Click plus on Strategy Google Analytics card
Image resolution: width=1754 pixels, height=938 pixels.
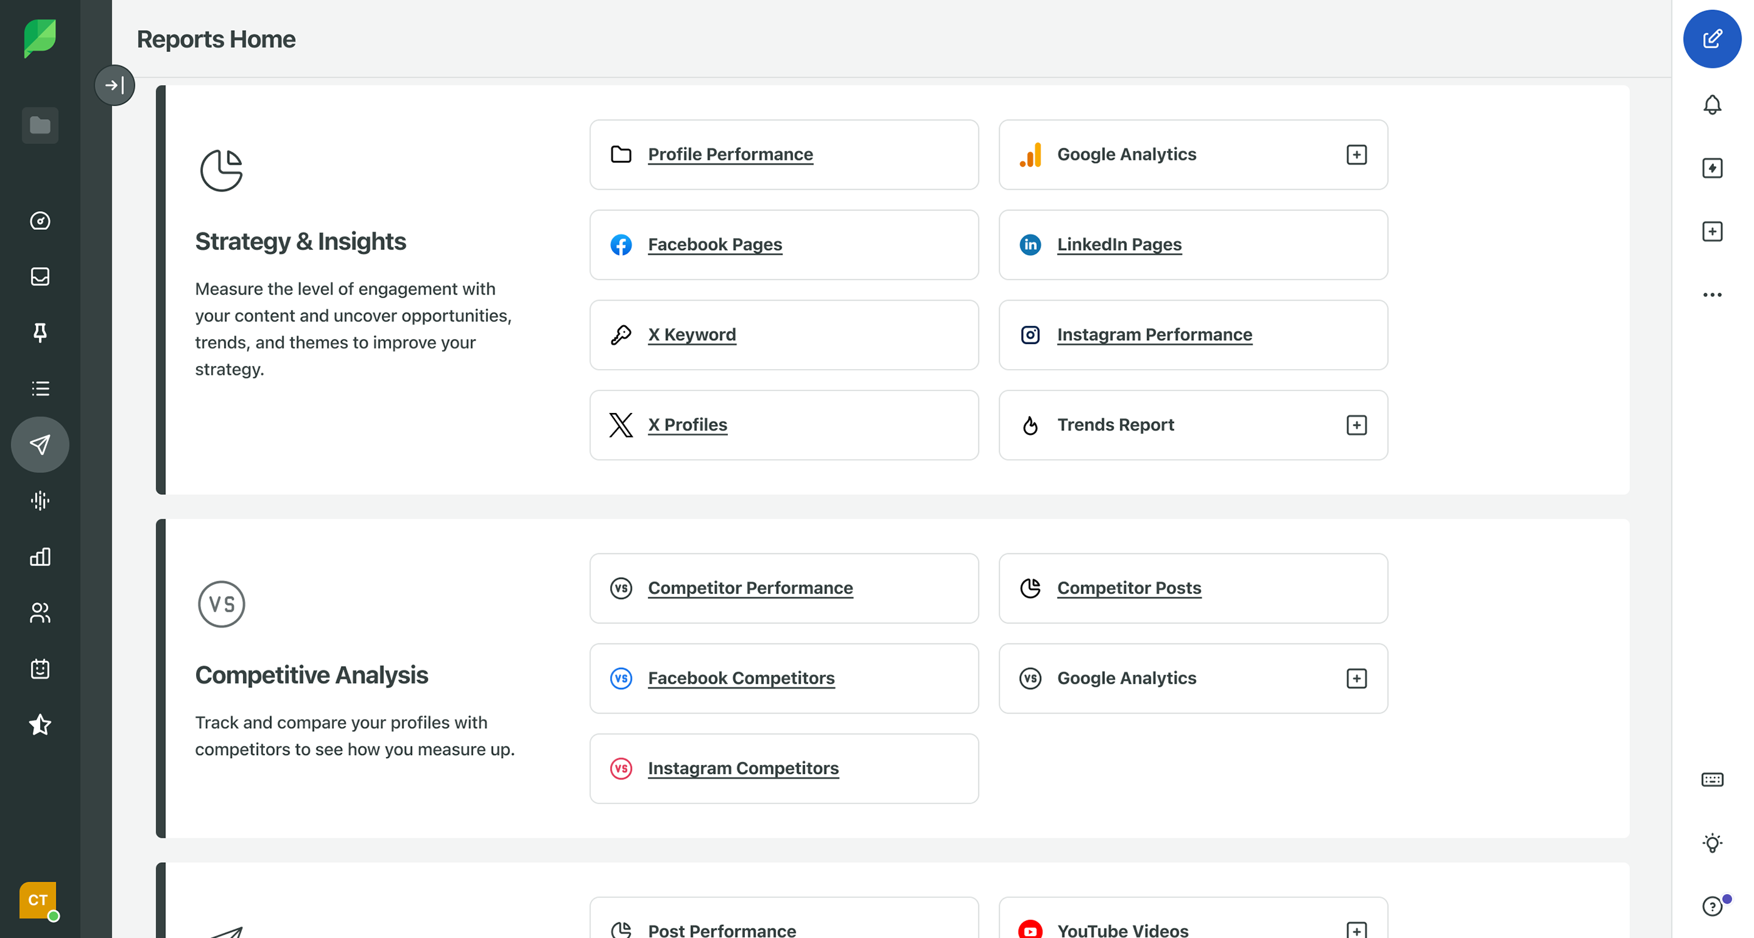[x=1356, y=155]
